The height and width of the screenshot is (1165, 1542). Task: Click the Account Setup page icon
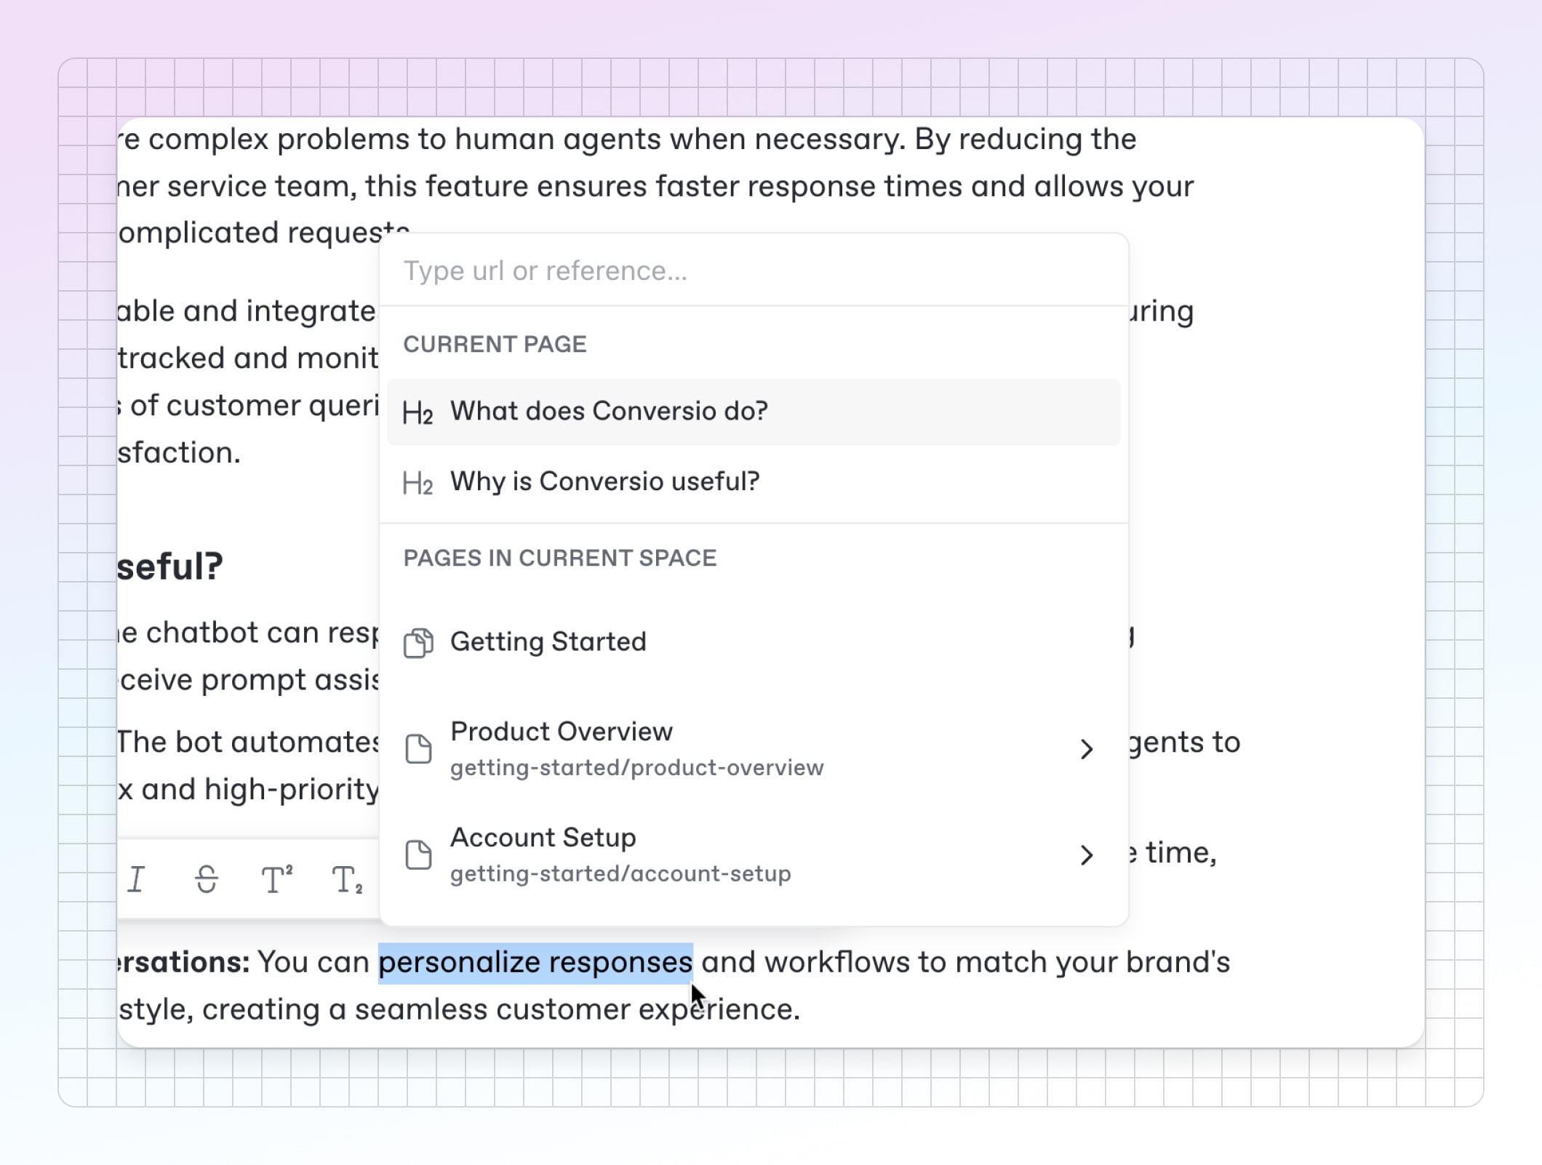pos(418,854)
